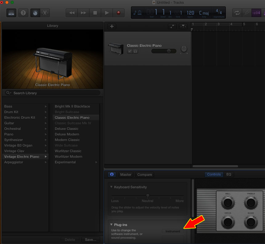The width and height of the screenshot is (265, 244).
Task: Click the Quick Help question mark icon
Action: (23, 13)
